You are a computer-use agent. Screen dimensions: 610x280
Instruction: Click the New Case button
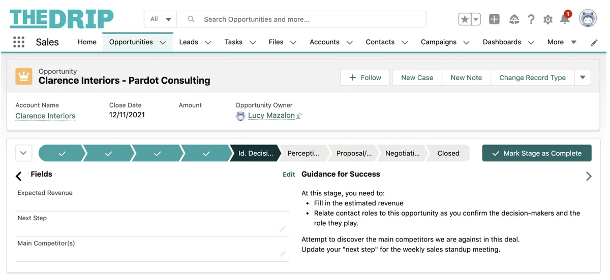click(x=417, y=78)
